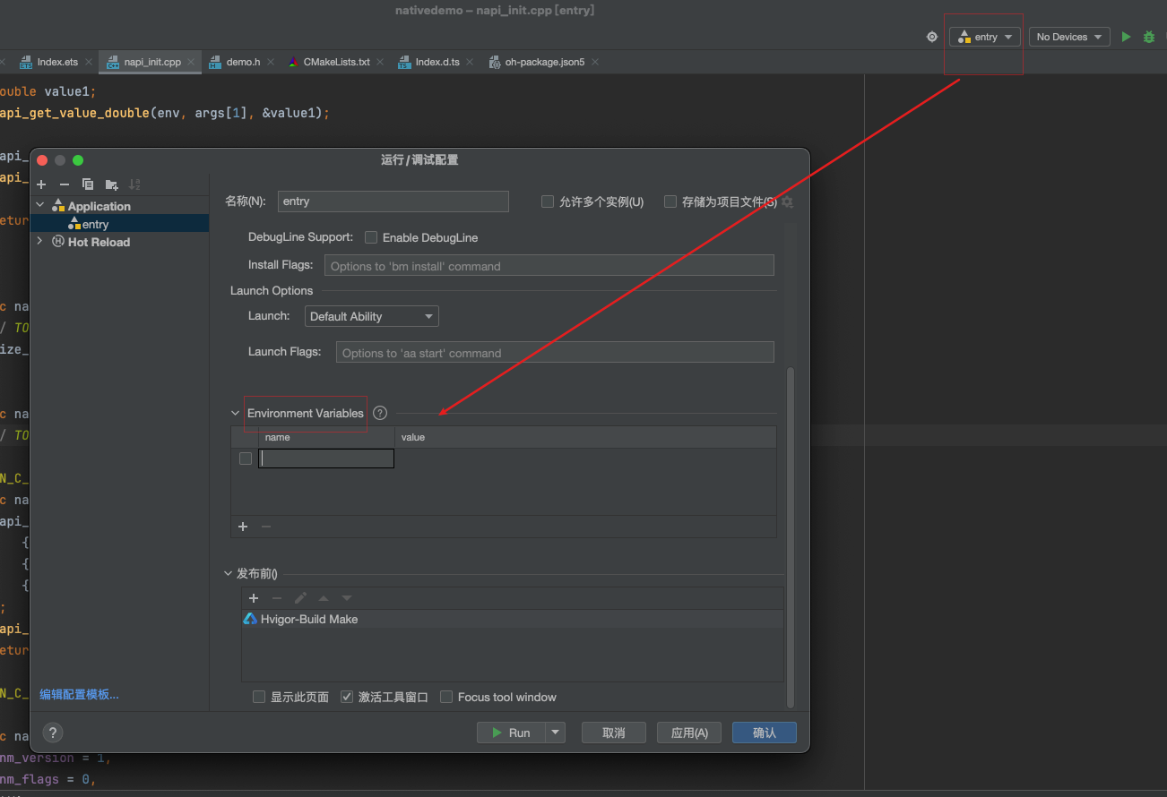1167x797 pixels.
Task: Open the entry module selector dropdown
Action: (986, 37)
